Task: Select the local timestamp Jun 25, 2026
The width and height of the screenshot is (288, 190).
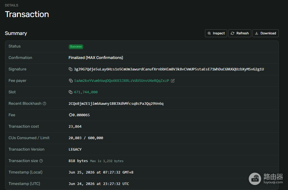Action: 101,172
